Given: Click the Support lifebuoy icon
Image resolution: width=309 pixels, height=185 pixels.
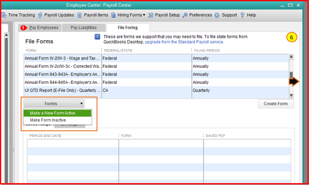Looking at the screenshot, I should pyautogui.click(x=217, y=15).
